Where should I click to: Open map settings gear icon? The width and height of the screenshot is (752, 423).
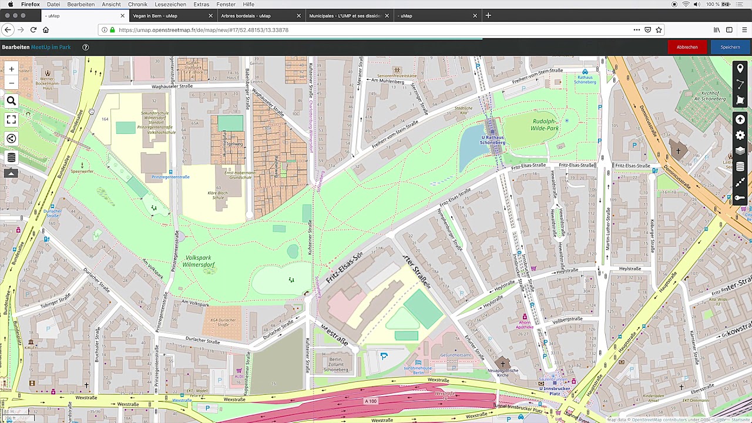coord(740,136)
